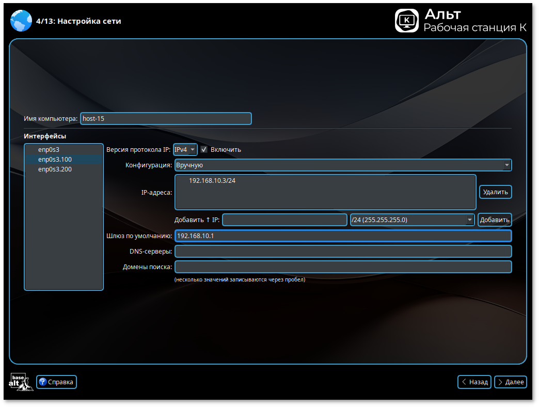Image resolution: width=539 pixels, height=407 pixels.
Task: Go back with the Назад button
Action: coord(474,382)
